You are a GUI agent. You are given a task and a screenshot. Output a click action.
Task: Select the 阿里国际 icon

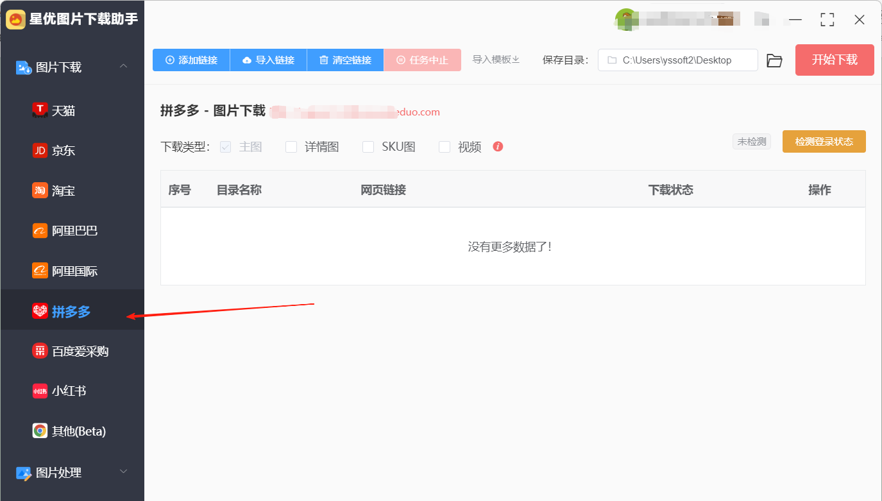click(40, 271)
